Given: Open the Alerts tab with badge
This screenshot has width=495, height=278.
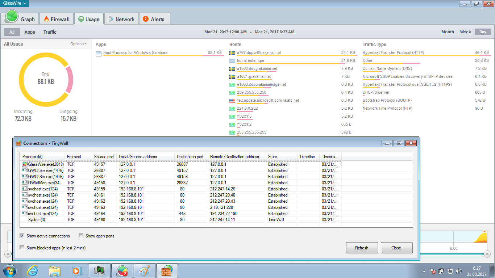Looking at the screenshot, I should pyautogui.click(x=146, y=19).
